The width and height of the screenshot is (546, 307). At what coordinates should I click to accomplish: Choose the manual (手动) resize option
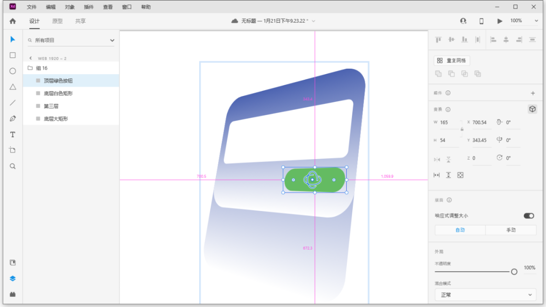click(x=511, y=230)
